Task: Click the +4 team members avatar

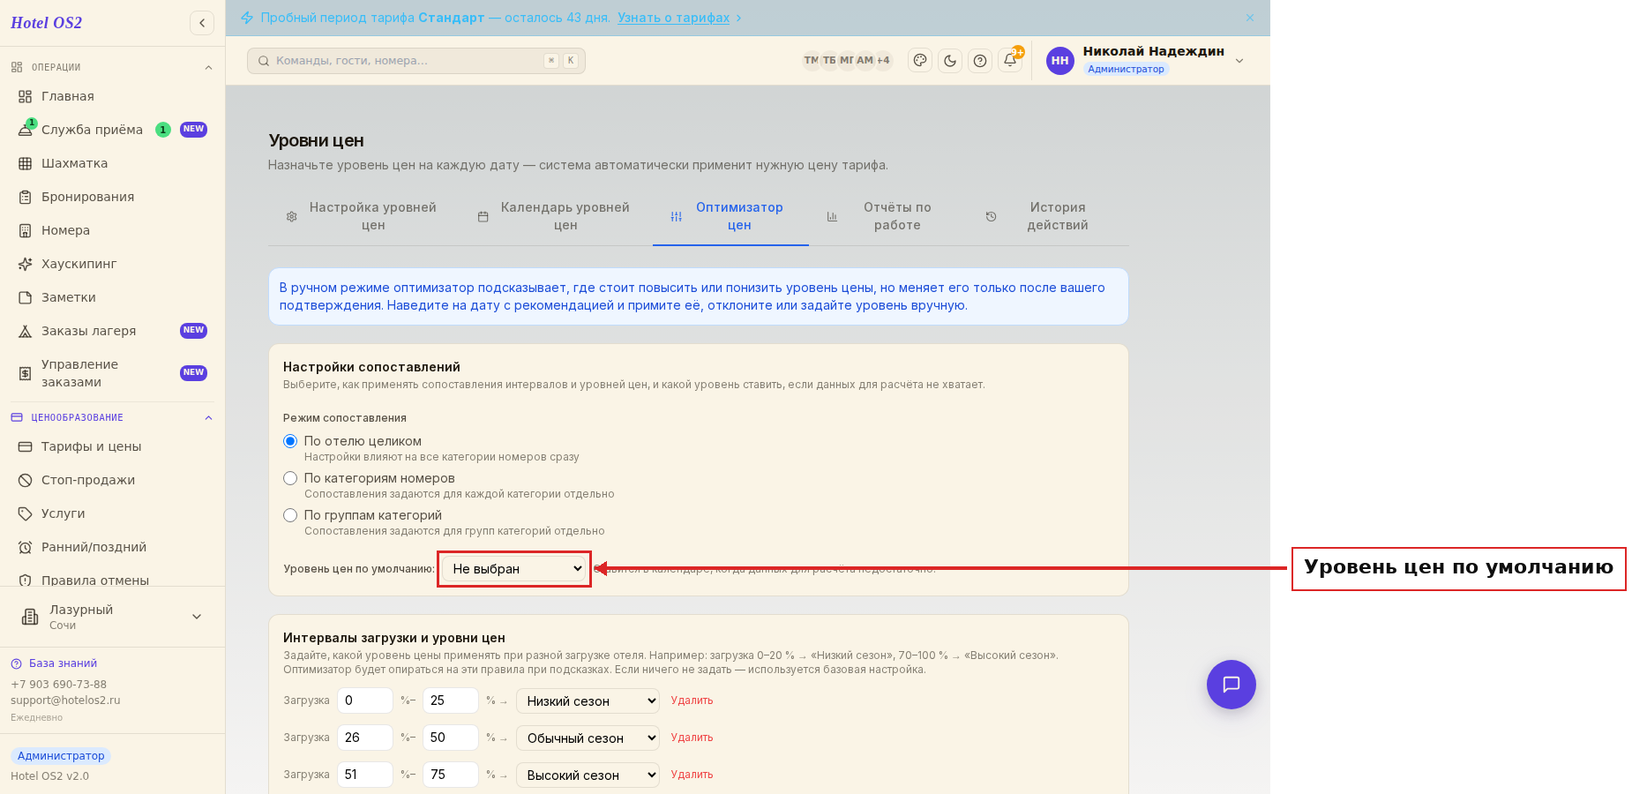Action: click(x=883, y=60)
